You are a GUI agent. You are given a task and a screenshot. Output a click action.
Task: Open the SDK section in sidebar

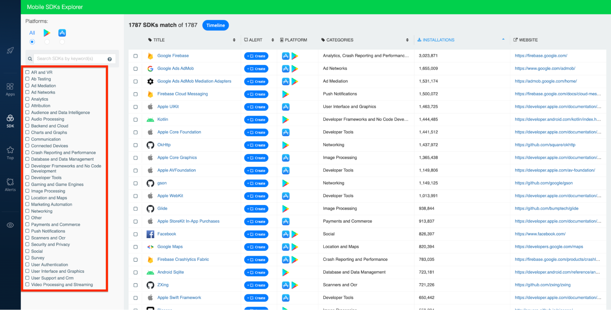click(10, 121)
